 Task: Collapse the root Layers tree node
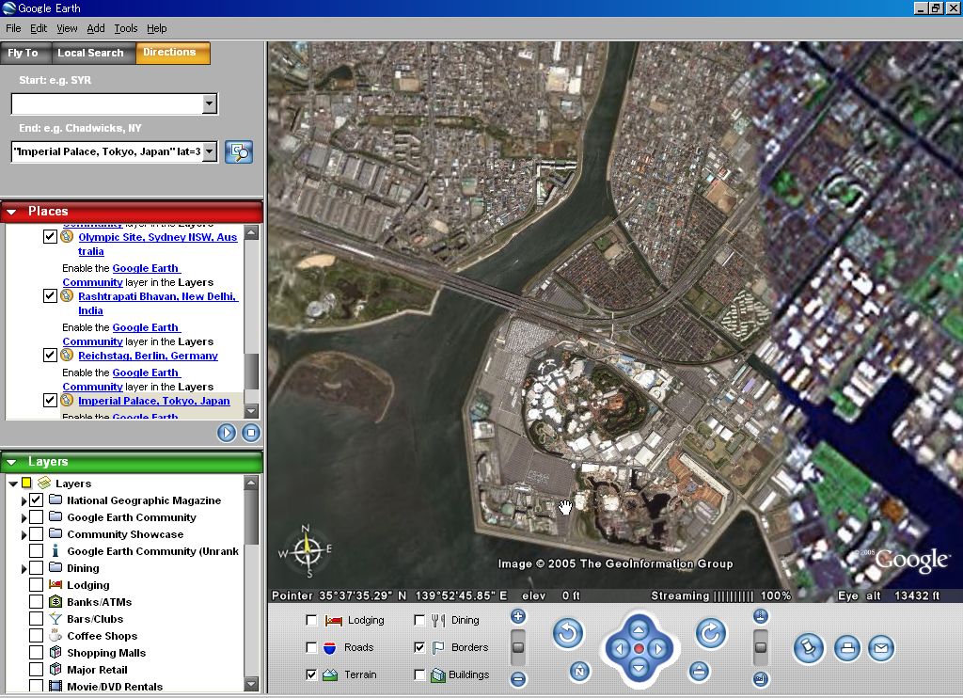13,484
